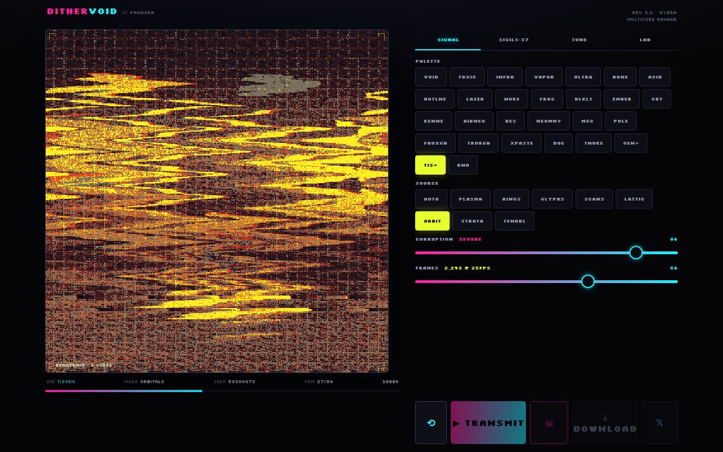Pick the GLYPHS source
The width and height of the screenshot is (723, 452).
pos(552,199)
